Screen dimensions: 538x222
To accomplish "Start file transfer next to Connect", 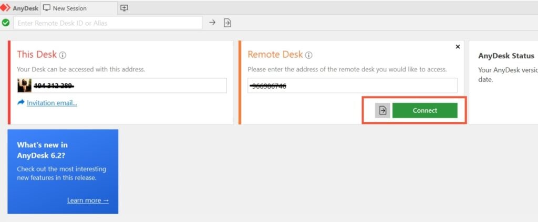I will tap(382, 110).
